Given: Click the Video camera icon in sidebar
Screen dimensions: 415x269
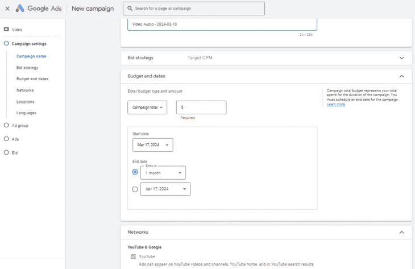Looking at the screenshot, I should (x=6, y=30).
